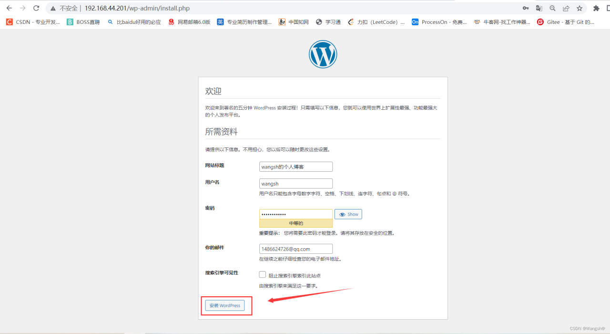This screenshot has height=334, width=610.
Task: Open the password manager key icon
Action: (526, 8)
